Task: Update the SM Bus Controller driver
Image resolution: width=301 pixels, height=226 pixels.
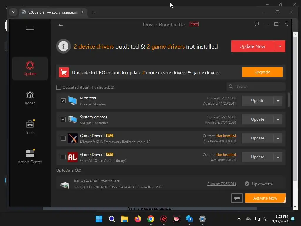Action: click(257, 119)
